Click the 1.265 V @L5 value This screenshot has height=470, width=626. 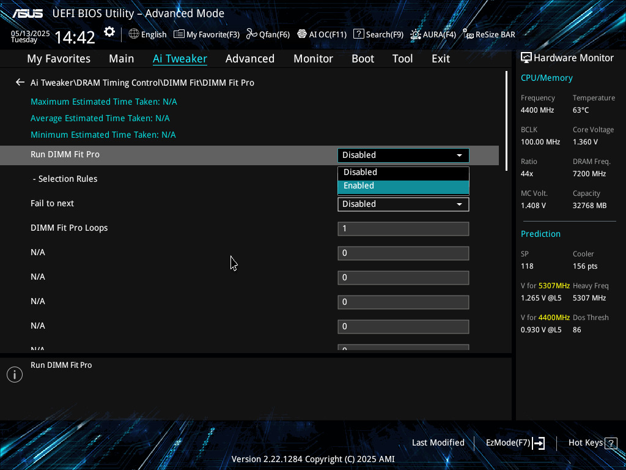(x=541, y=298)
